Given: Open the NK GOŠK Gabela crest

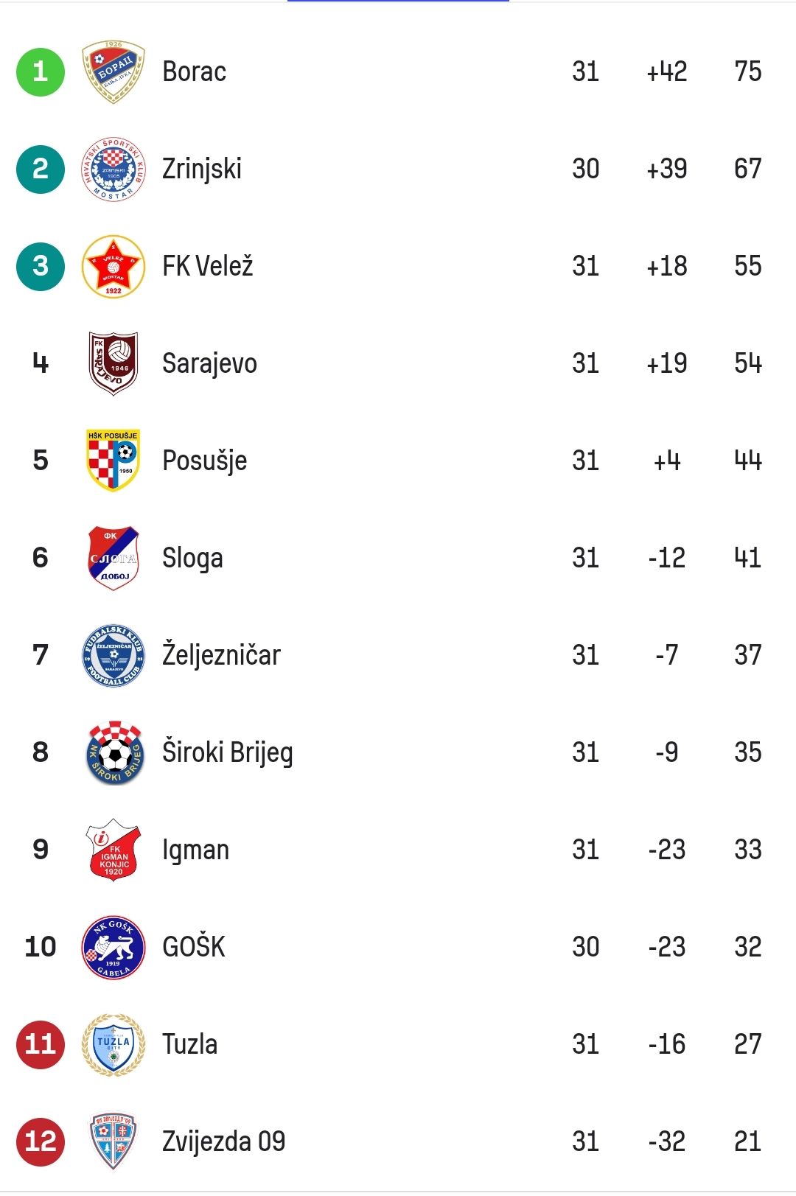Looking at the screenshot, I should 114,947.
